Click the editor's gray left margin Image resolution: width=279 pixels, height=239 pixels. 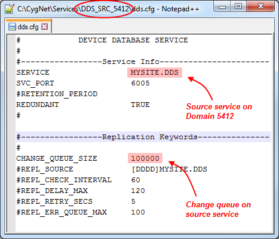[11, 133]
